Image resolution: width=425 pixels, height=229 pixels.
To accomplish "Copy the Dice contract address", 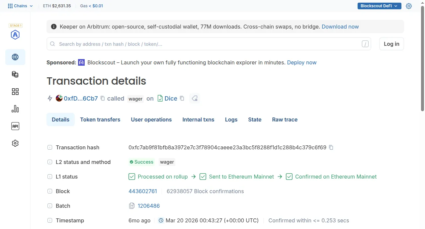I will coord(182,98).
